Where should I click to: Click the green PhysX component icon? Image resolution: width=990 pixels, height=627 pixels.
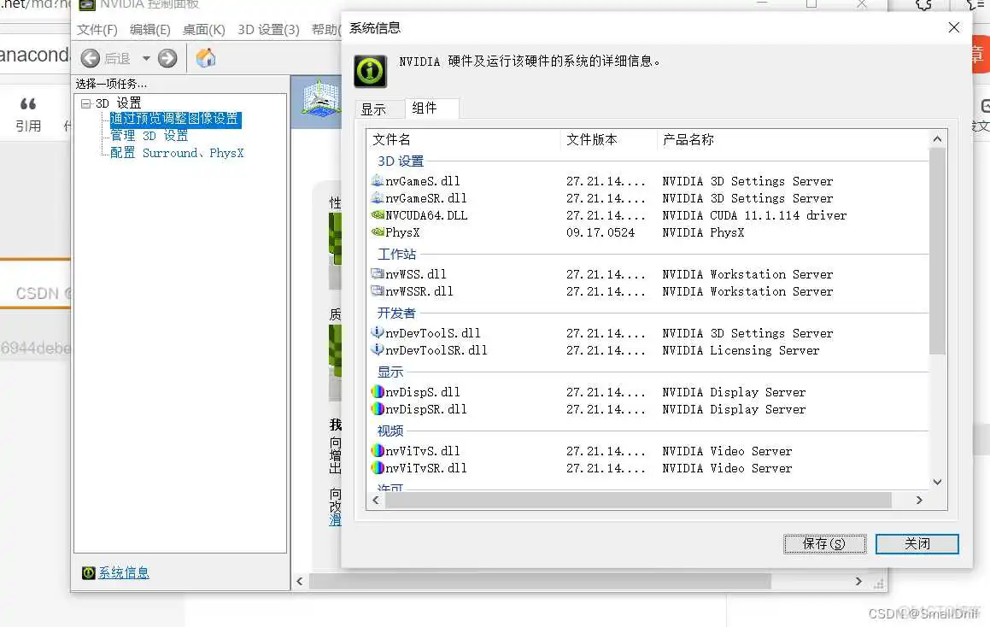[x=378, y=231]
